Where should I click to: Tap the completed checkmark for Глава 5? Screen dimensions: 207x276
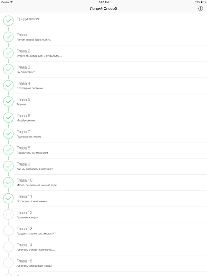(8, 101)
